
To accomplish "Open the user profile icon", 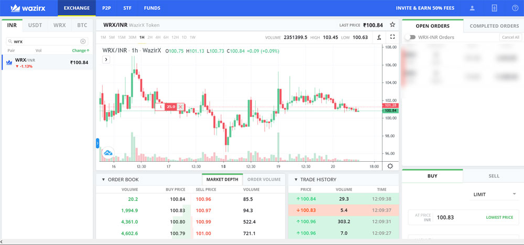I will pos(472,8).
